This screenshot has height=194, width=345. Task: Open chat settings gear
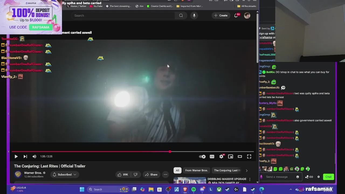point(319,177)
